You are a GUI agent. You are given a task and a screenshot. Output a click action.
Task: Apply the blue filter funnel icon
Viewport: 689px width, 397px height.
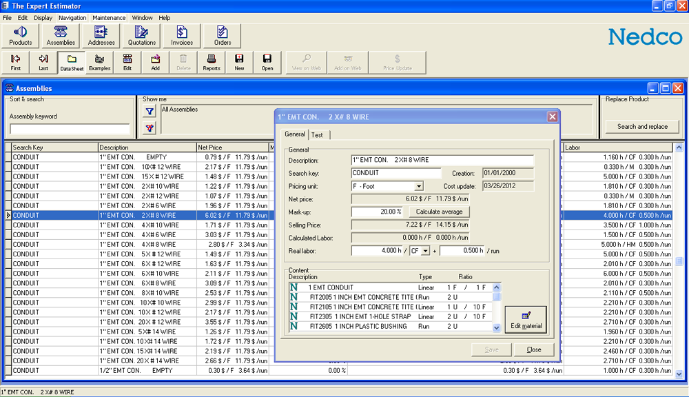pyautogui.click(x=150, y=111)
